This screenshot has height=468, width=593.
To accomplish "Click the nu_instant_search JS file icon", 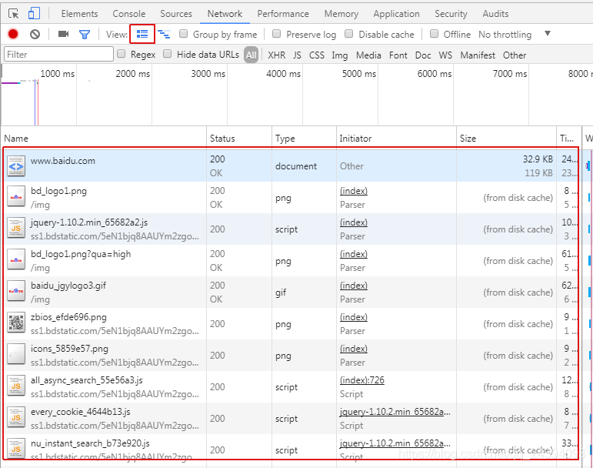I will point(16,449).
